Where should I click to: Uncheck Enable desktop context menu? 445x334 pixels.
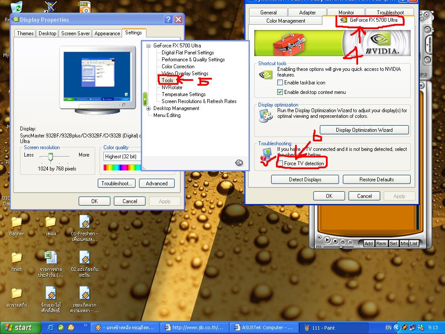coord(280,92)
